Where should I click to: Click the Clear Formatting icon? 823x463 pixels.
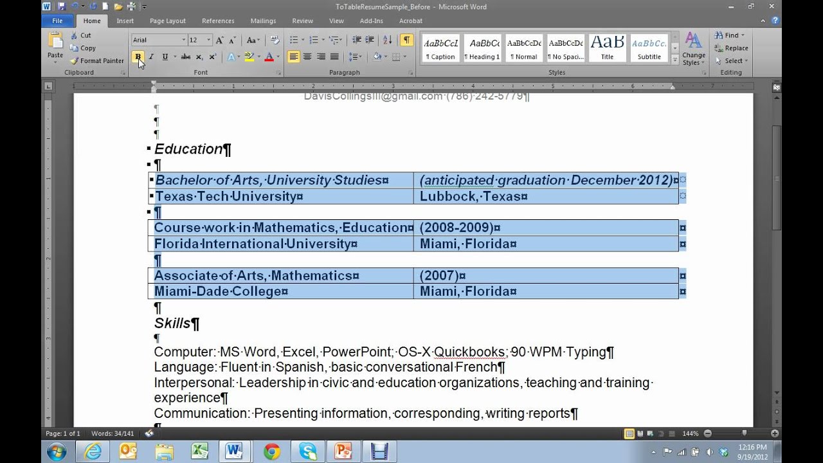tap(275, 40)
